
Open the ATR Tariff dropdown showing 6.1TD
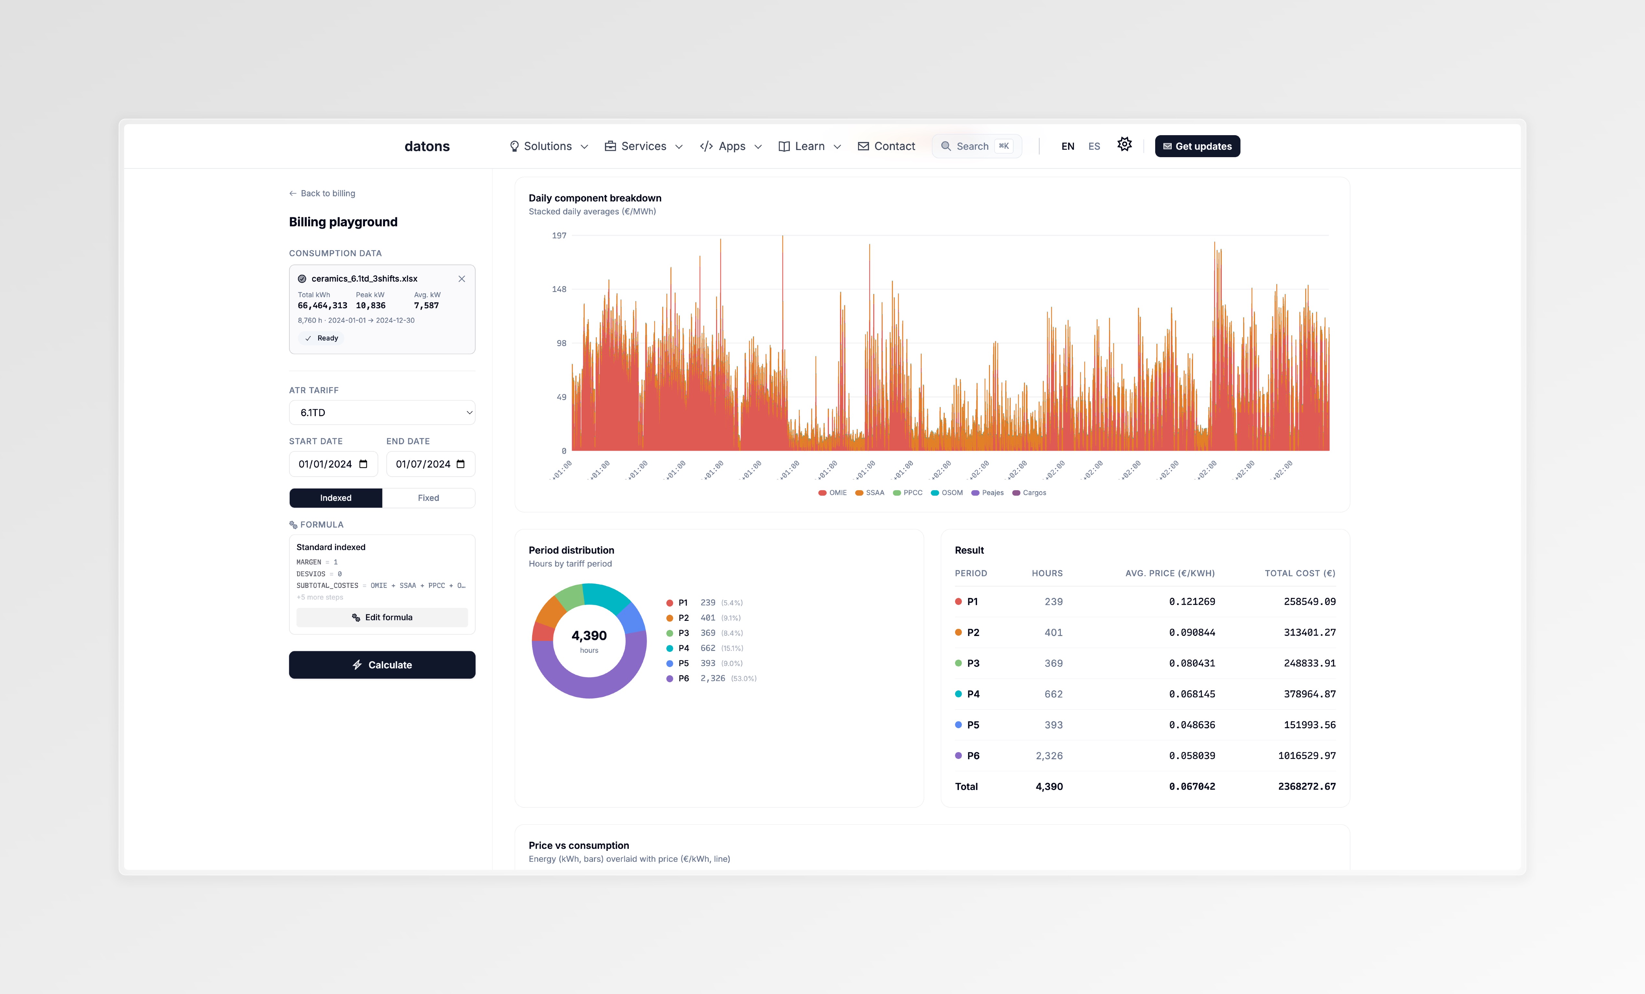point(382,413)
